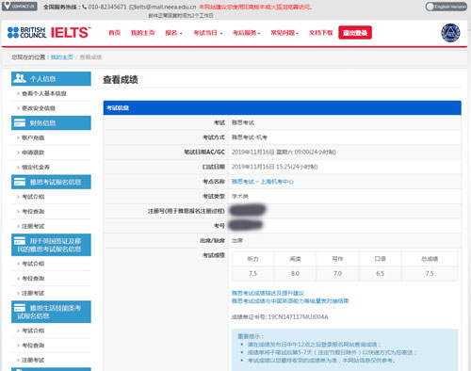Screen dimensions: 471x371
Task: Open 注册考试 under 雅思考试报名信息
Action: coord(33,226)
